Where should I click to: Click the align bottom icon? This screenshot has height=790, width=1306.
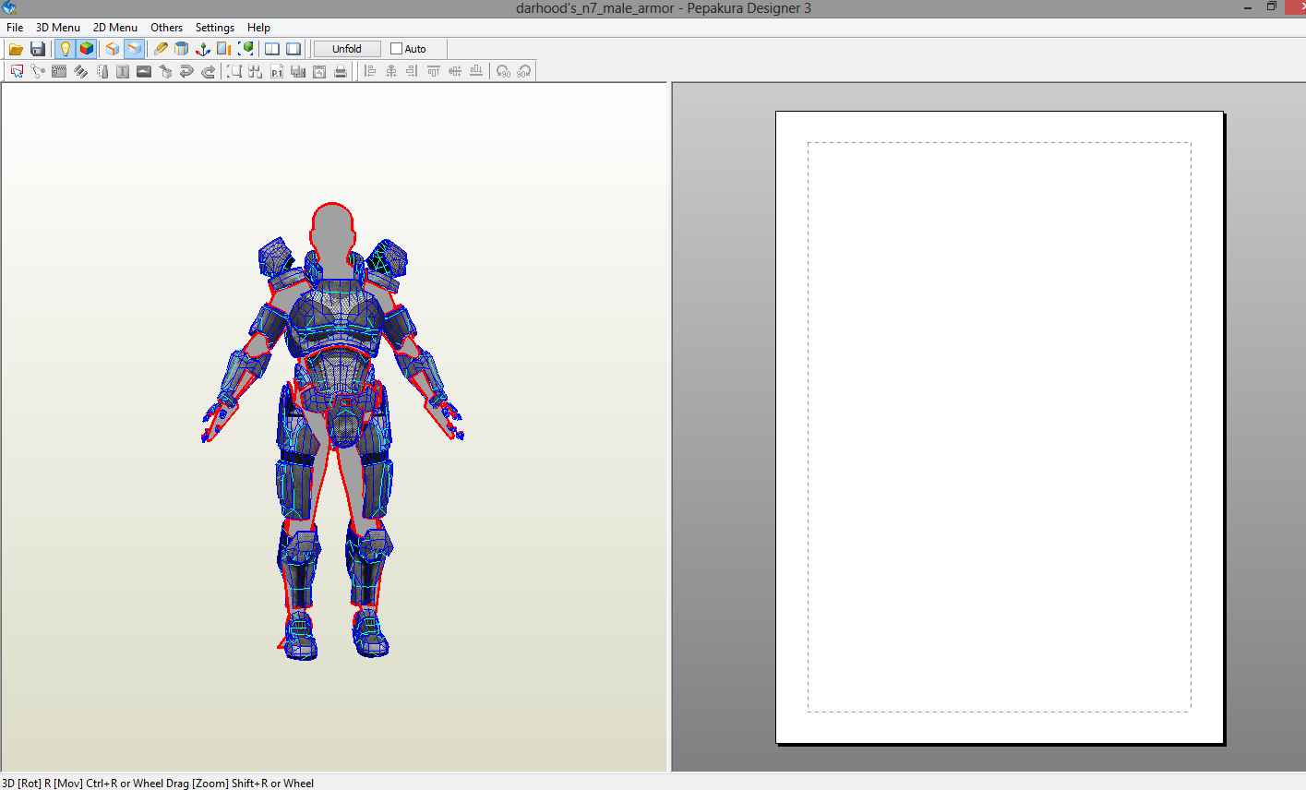point(476,71)
